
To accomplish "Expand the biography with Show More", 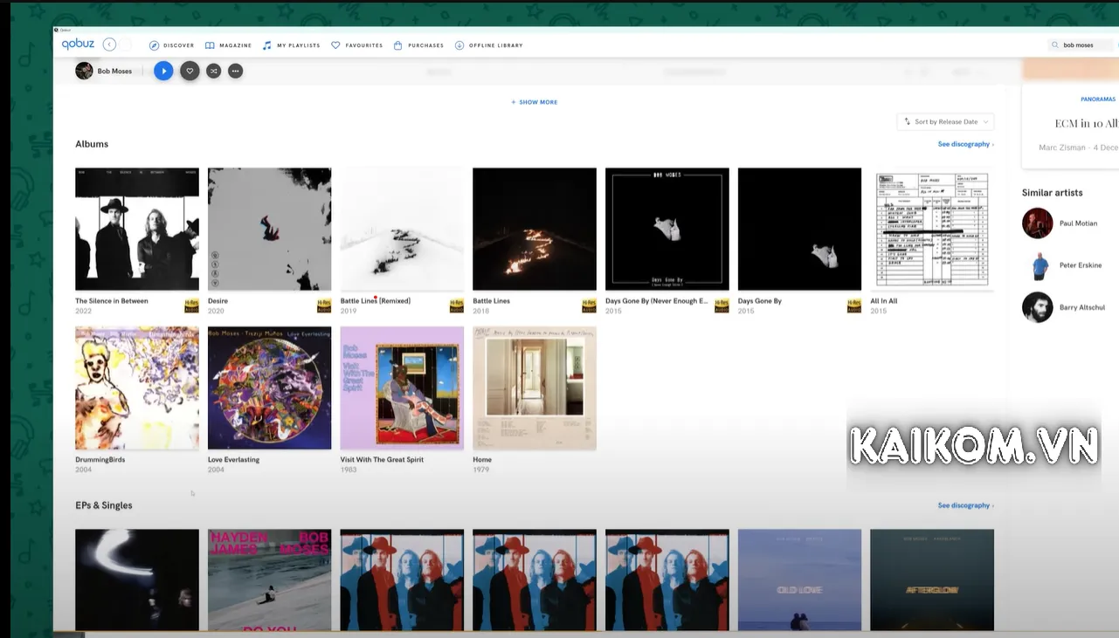I will tap(534, 102).
